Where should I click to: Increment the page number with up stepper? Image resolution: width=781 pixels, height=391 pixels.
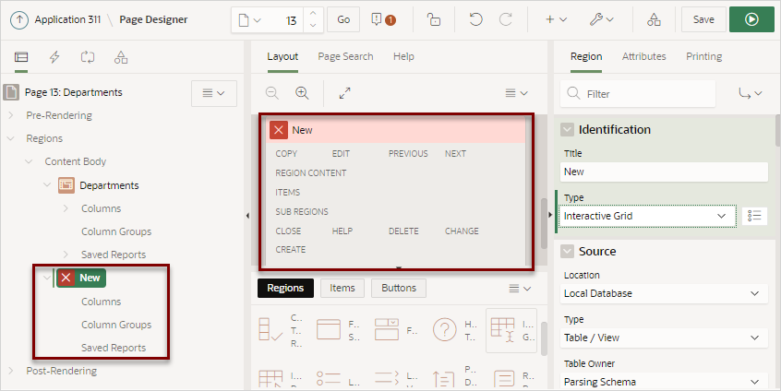point(313,14)
